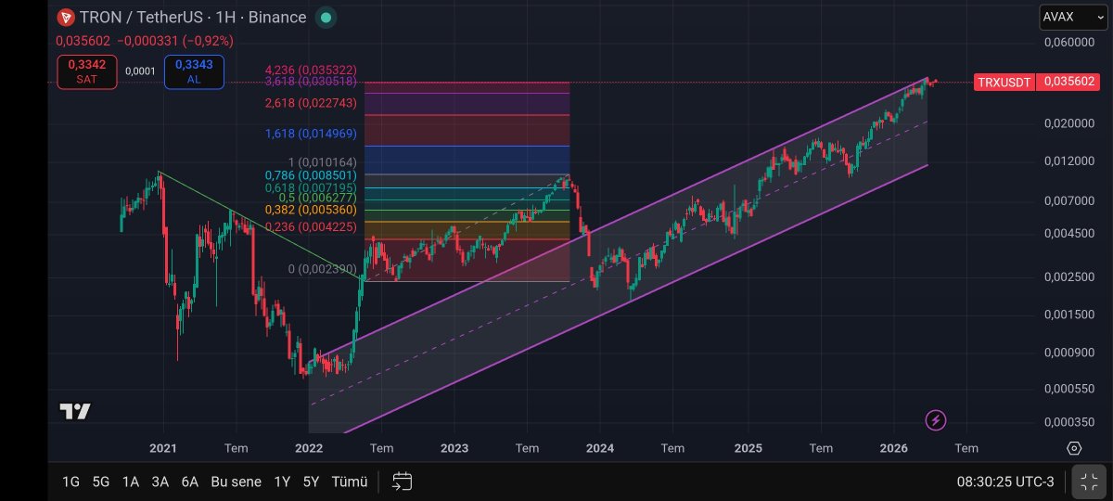Screen dimensions: 1113x501
Task: Select the 3A time range
Action: [x=160, y=482]
